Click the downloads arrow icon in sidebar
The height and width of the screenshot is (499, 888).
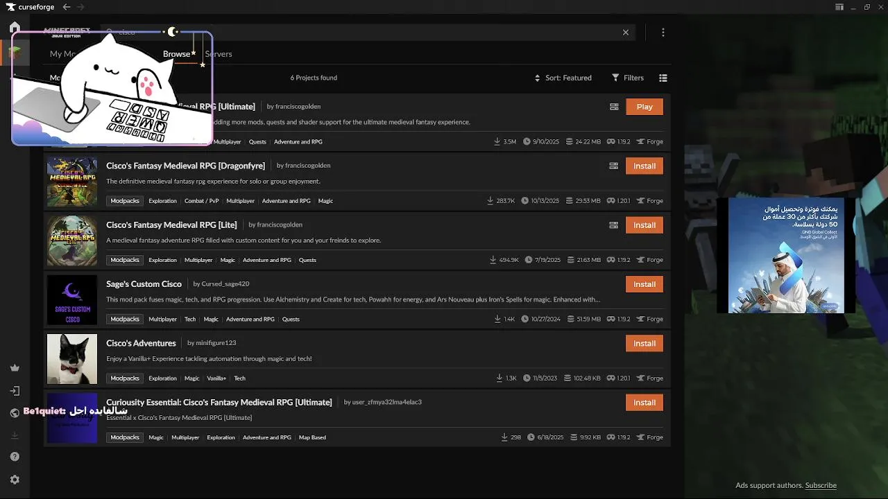point(15,435)
